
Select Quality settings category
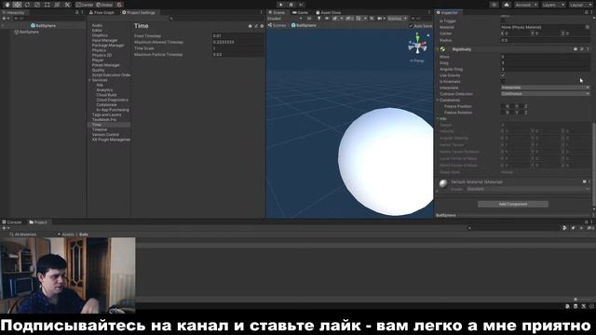98,70
